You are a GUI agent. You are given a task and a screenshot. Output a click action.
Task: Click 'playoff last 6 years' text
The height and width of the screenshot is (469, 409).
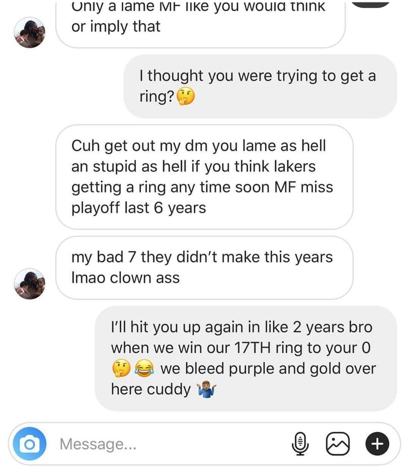[139, 208]
